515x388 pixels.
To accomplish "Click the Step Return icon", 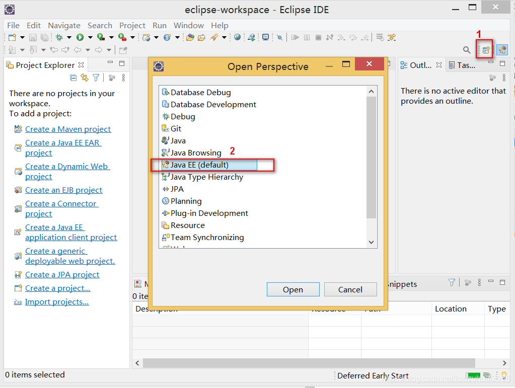I will pyautogui.click(x=364, y=37).
